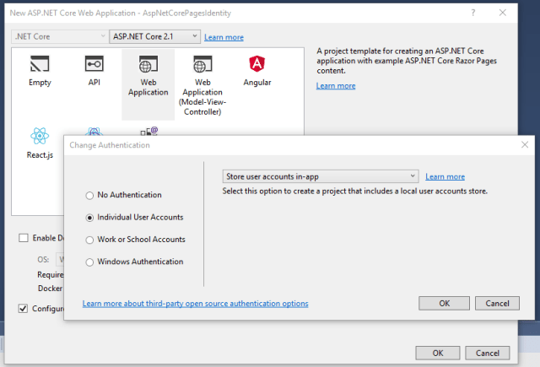The image size is (540, 367).
Task: Toggle the Enable Docker support checkbox
Action: pyautogui.click(x=24, y=238)
